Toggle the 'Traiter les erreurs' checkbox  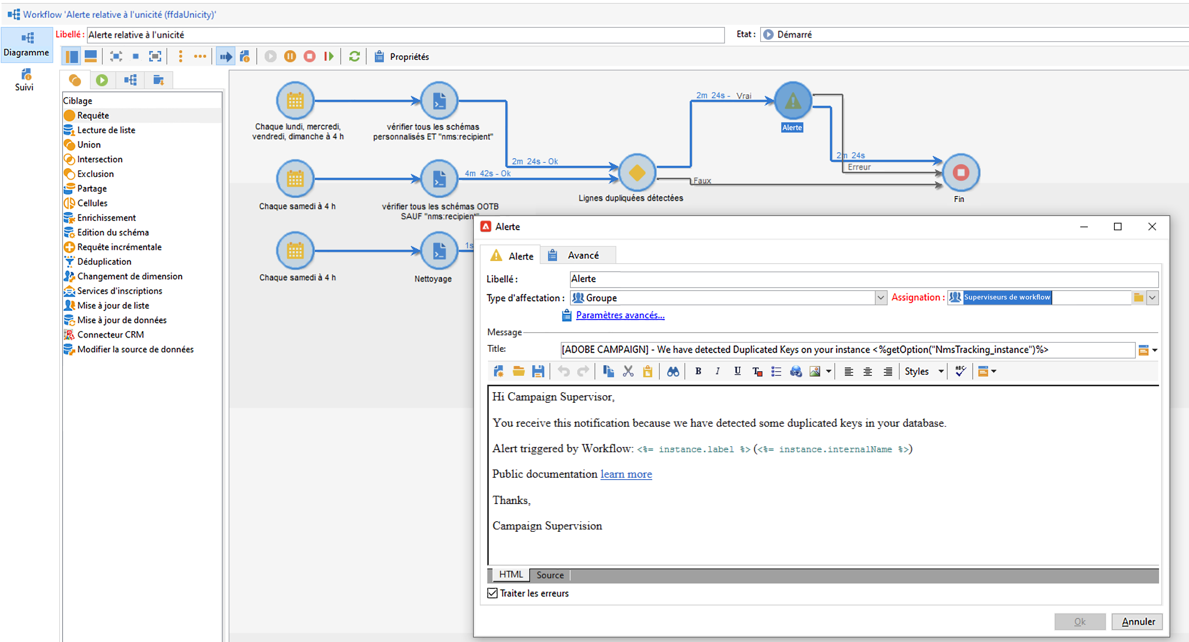coord(492,593)
